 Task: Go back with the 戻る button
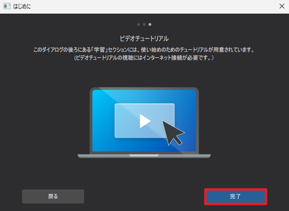[53, 197]
